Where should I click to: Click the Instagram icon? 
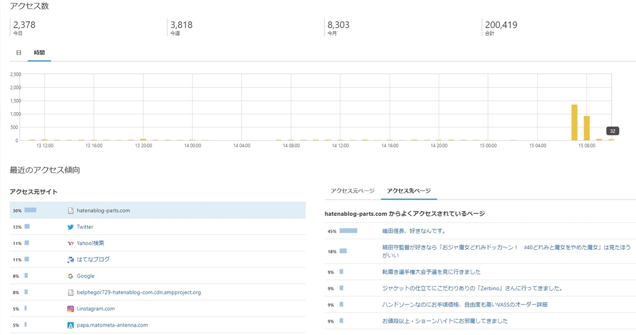[70, 309]
